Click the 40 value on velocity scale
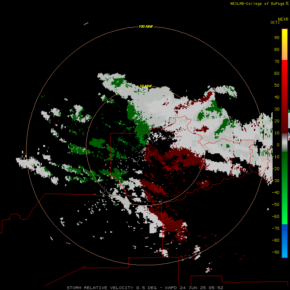The width and height of the screenshot is (290, 290). click(277, 97)
